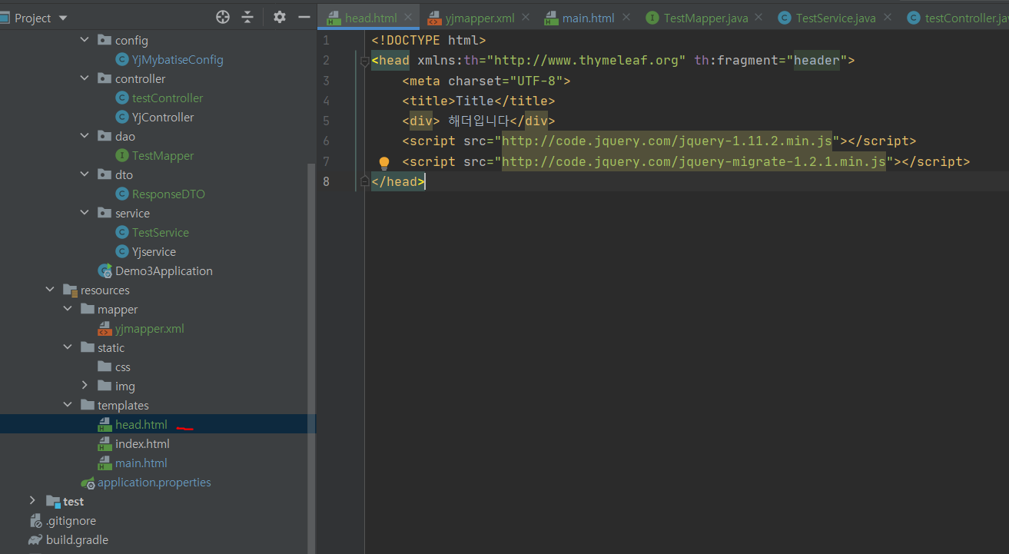Collapse the mapper folder
Image resolution: width=1009 pixels, height=554 pixels.
[x=67, y=309]
